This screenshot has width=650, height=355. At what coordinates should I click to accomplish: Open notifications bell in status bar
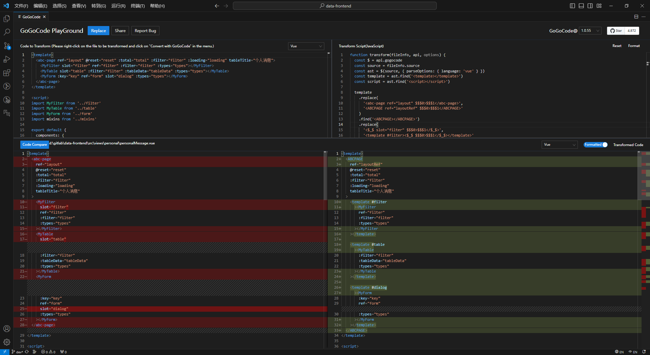[x=644, y=352]
